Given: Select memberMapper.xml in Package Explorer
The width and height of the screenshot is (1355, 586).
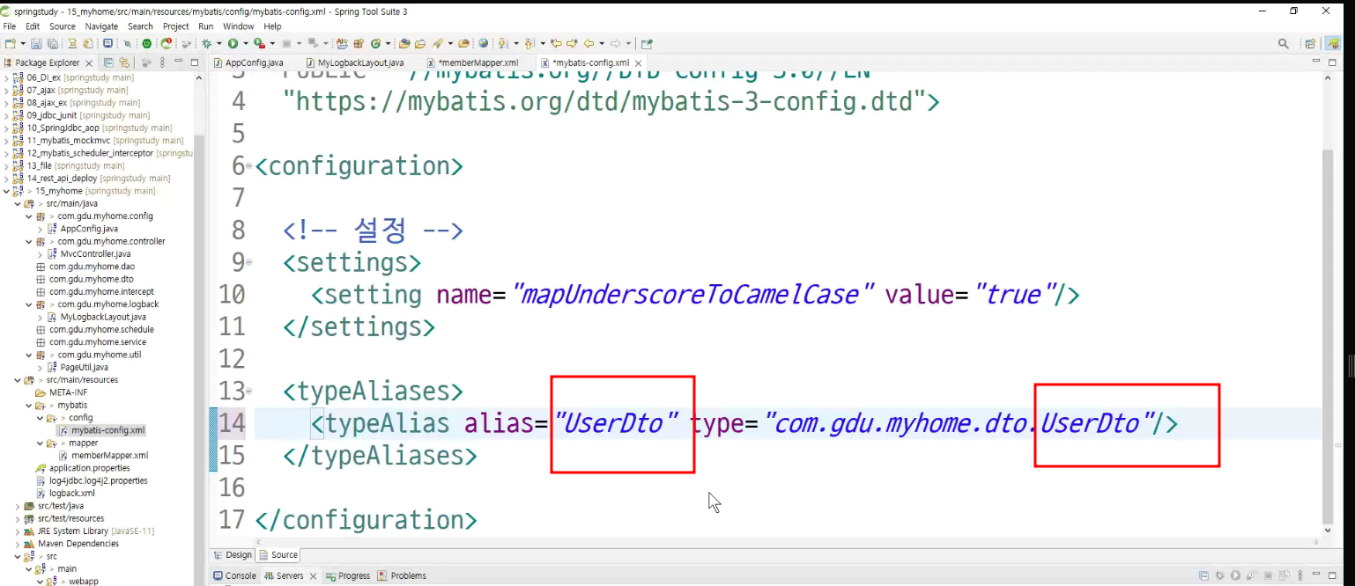Looking at the screenshot, I should pyautogui.click(x=109, y=456).
